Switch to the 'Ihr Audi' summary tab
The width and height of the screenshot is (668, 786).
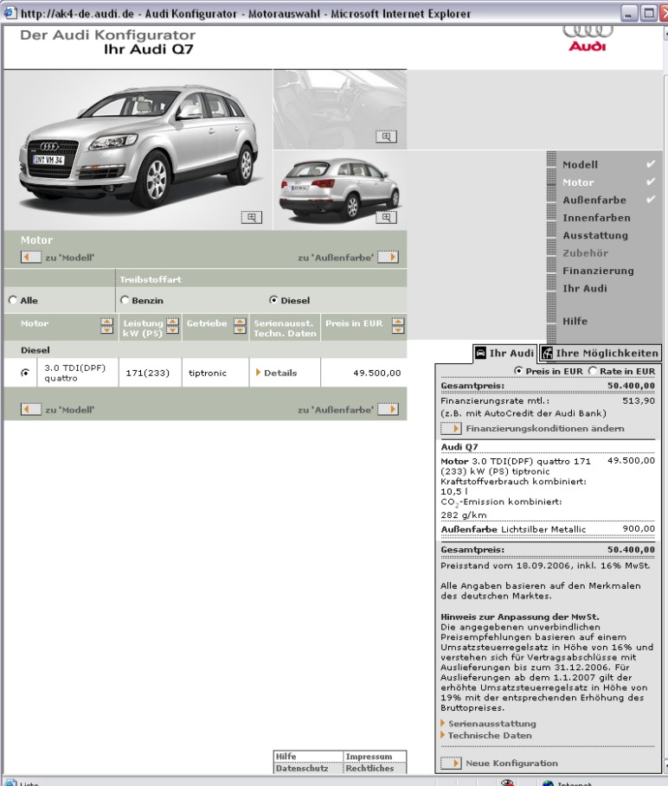click(x=504, y=353)
